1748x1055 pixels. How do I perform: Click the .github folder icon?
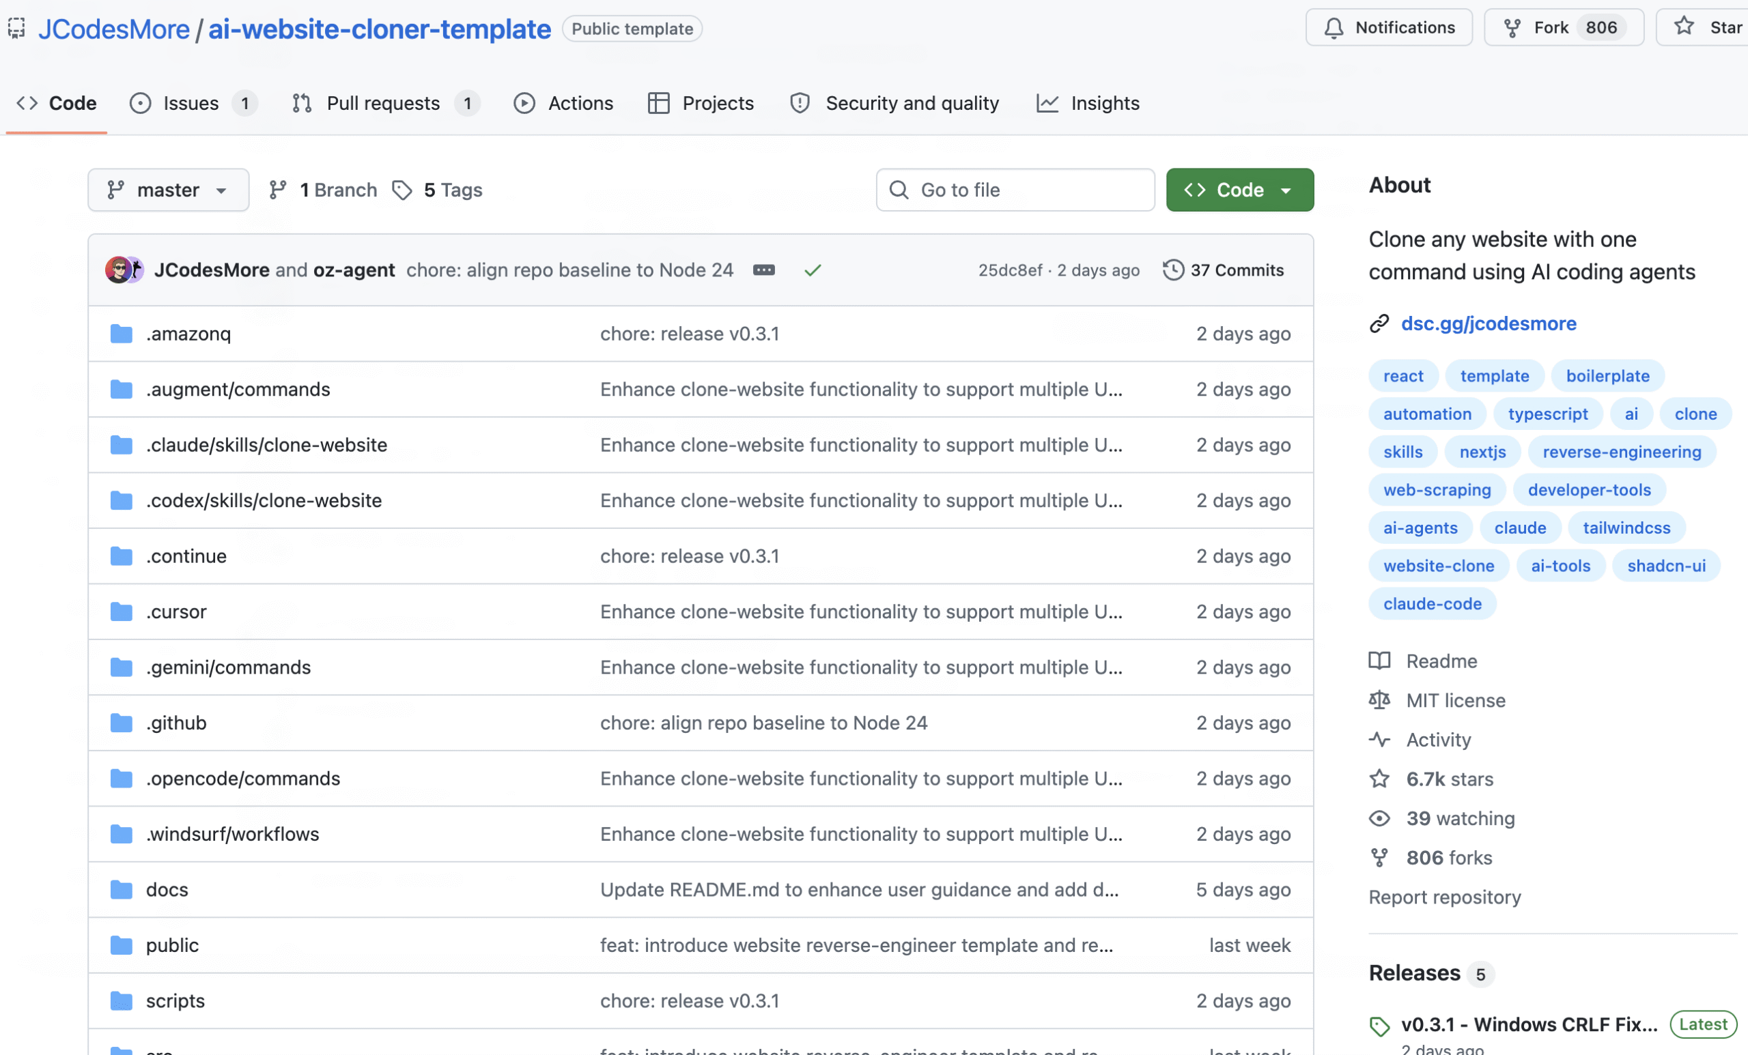click(122, 723)
